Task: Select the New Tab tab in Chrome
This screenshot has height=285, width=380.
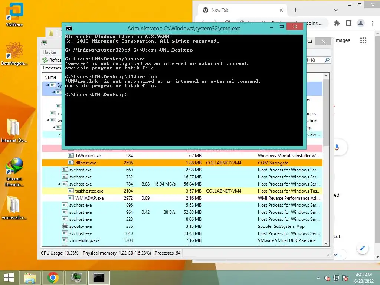Action: click(x=242, y=10)
